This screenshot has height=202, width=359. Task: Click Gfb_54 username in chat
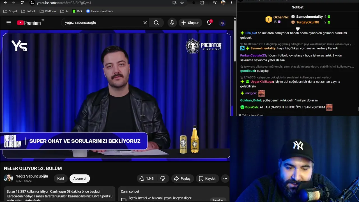[250, 33]
